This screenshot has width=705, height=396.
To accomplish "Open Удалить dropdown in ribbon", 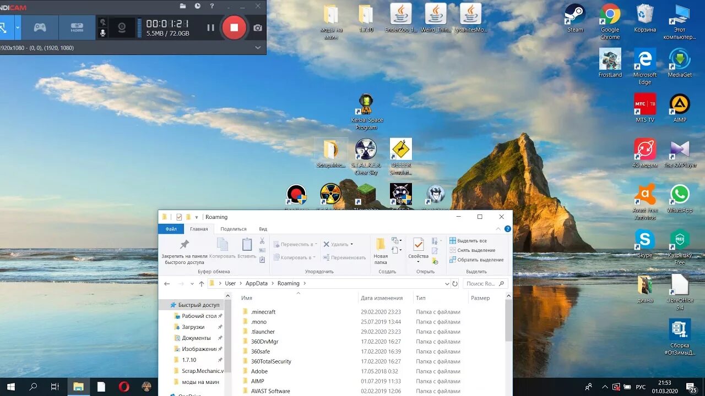I will (x=338, y=244).
